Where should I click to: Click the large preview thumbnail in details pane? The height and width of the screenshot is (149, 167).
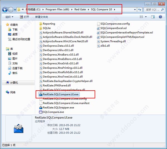[19, 128]
